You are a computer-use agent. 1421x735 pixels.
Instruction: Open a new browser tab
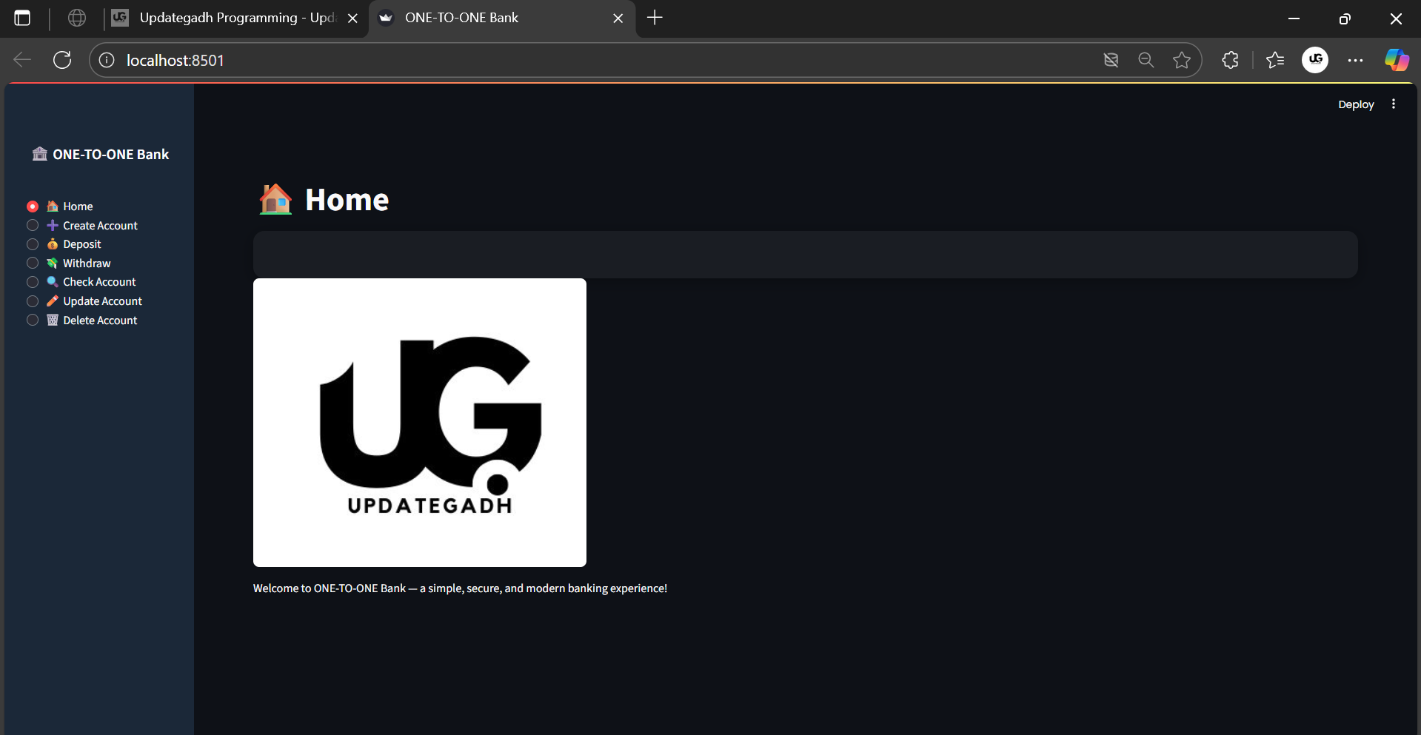(x=655, y=18)
